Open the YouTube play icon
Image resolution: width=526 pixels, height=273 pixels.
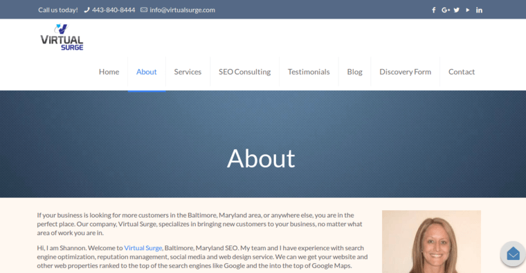pos(468,10)
